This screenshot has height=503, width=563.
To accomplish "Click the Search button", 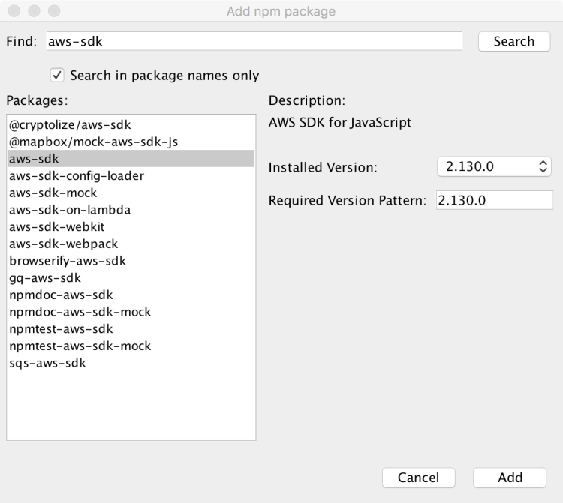I will [x=513, y=41].
